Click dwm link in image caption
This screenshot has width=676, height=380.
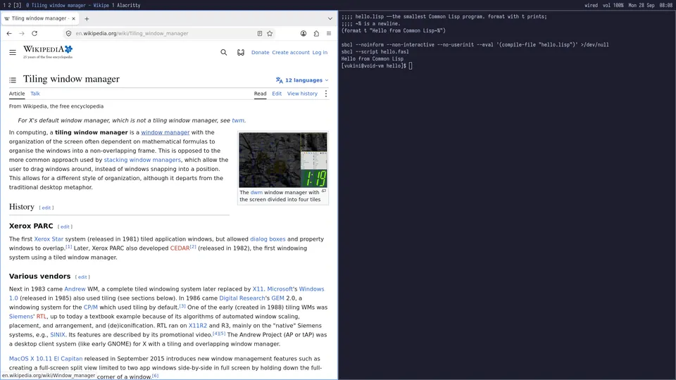(x=256, y=193)
